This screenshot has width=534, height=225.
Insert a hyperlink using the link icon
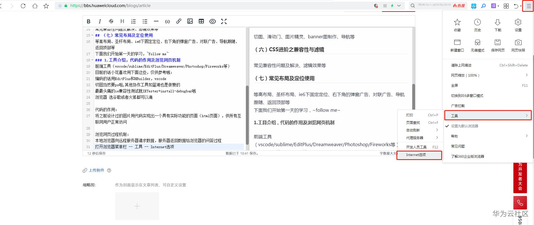[x=179, y=21]
